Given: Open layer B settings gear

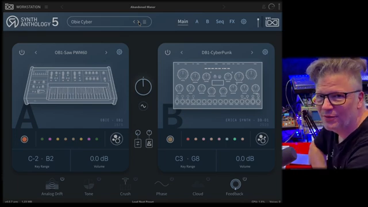Looking at the screenshot, I should (x=265, y=52).
